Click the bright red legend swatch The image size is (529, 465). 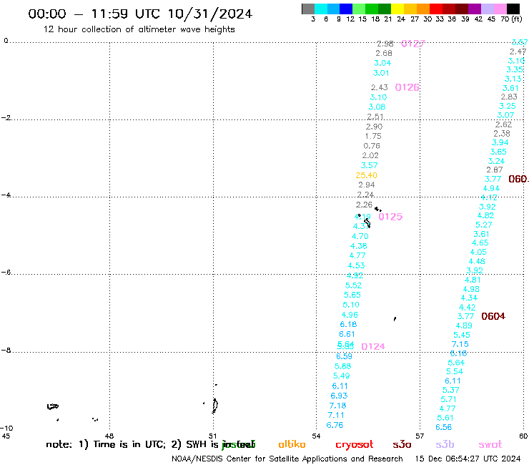click(x=436, y=9)
